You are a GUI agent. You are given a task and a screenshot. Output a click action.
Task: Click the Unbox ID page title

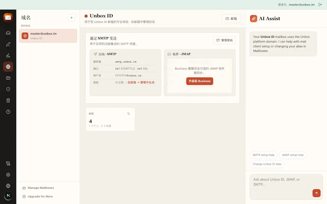pos(101,16)
